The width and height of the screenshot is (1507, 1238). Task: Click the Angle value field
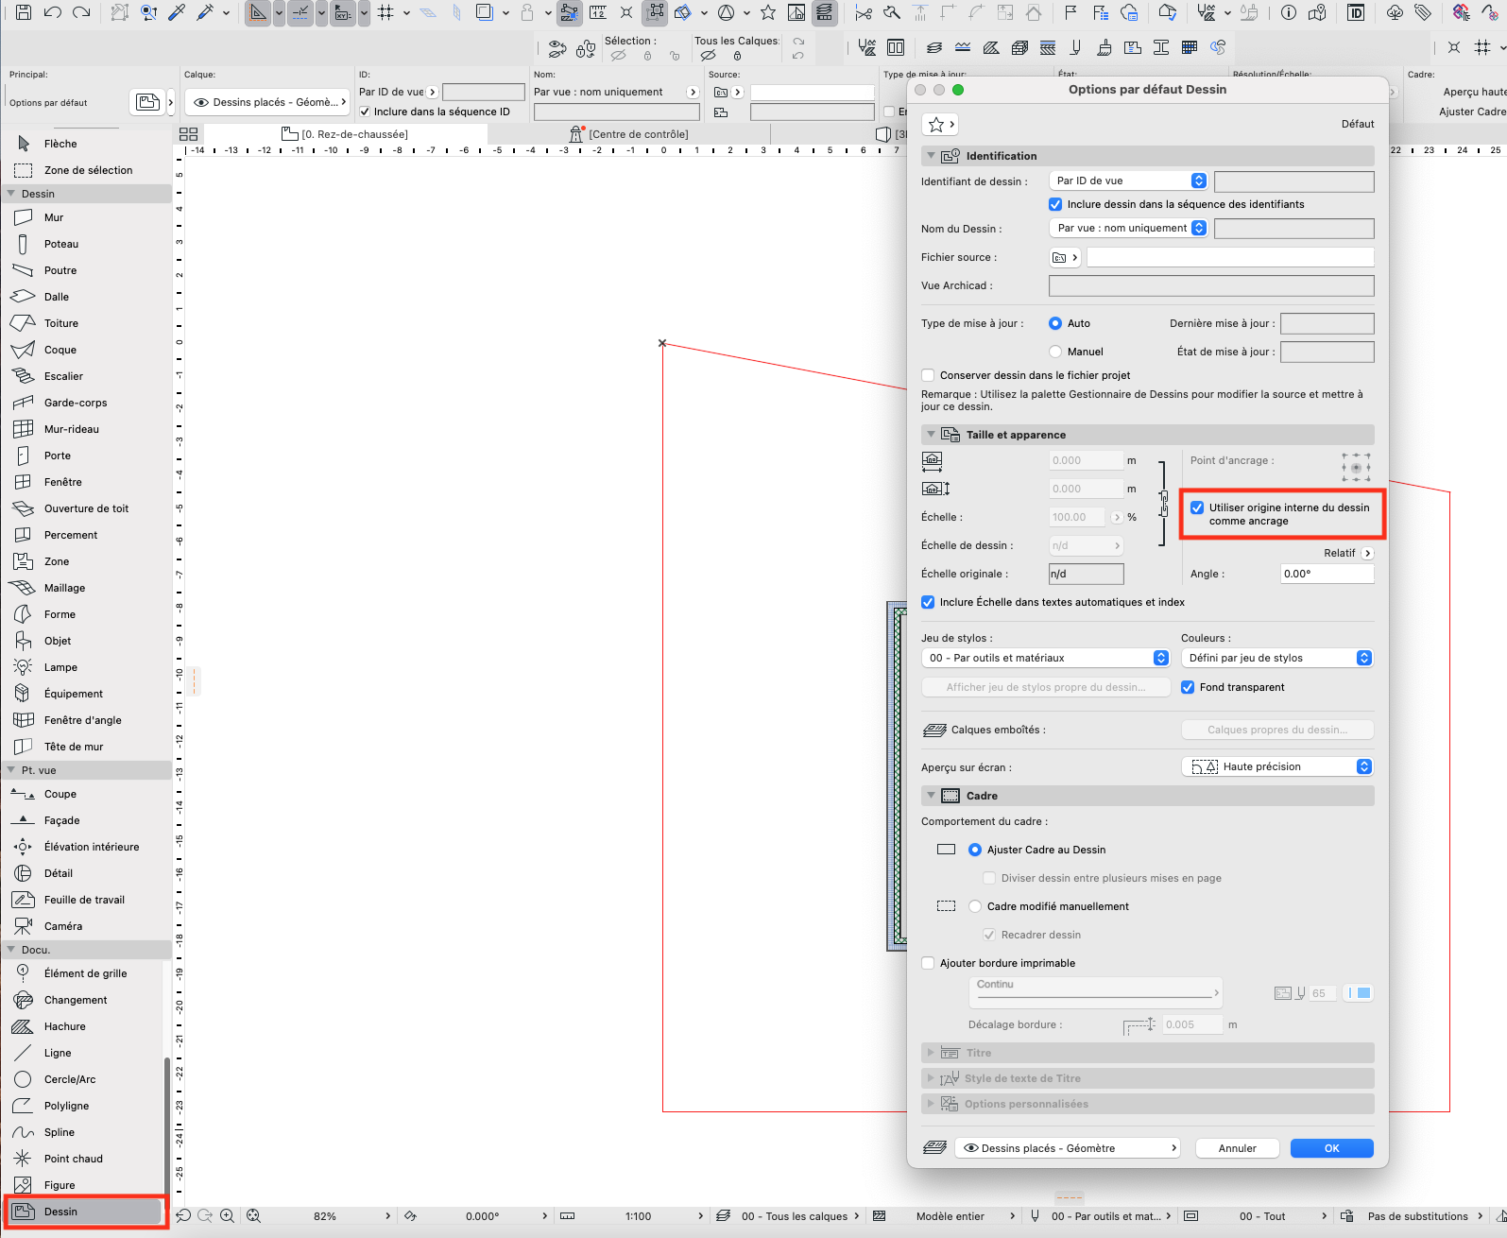click(1327, 574)
